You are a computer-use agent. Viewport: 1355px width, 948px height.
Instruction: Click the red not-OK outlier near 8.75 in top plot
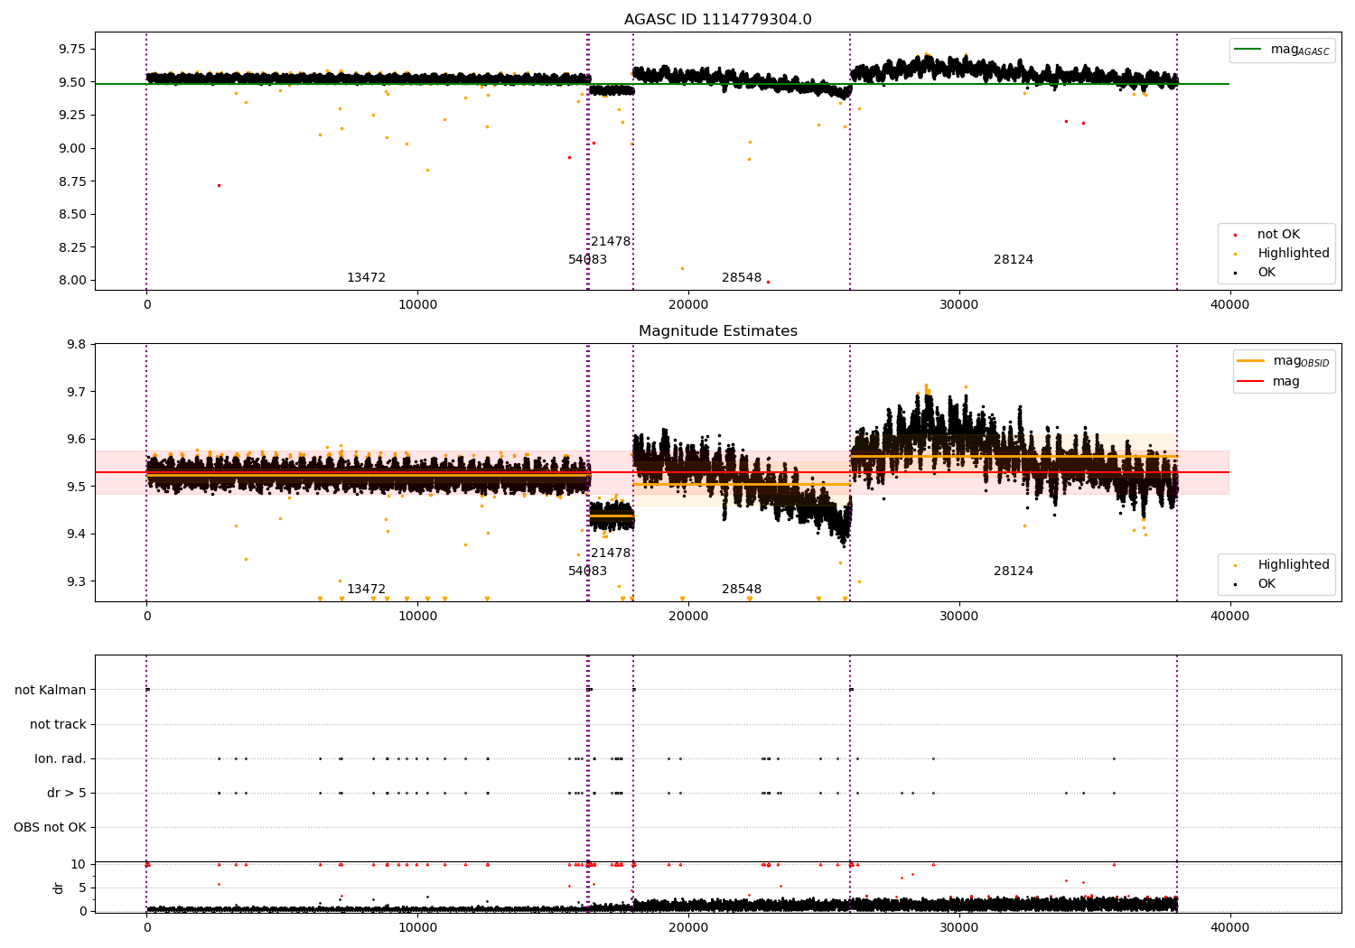point(219,185)
